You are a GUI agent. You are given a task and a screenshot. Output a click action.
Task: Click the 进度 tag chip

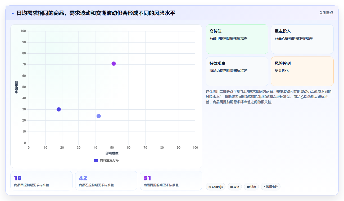[251, 187]
